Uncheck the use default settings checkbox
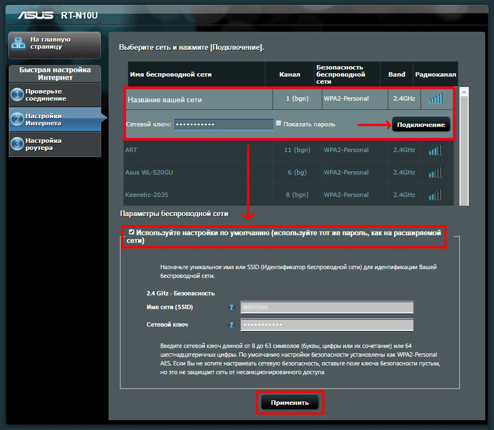 point(131,233)
